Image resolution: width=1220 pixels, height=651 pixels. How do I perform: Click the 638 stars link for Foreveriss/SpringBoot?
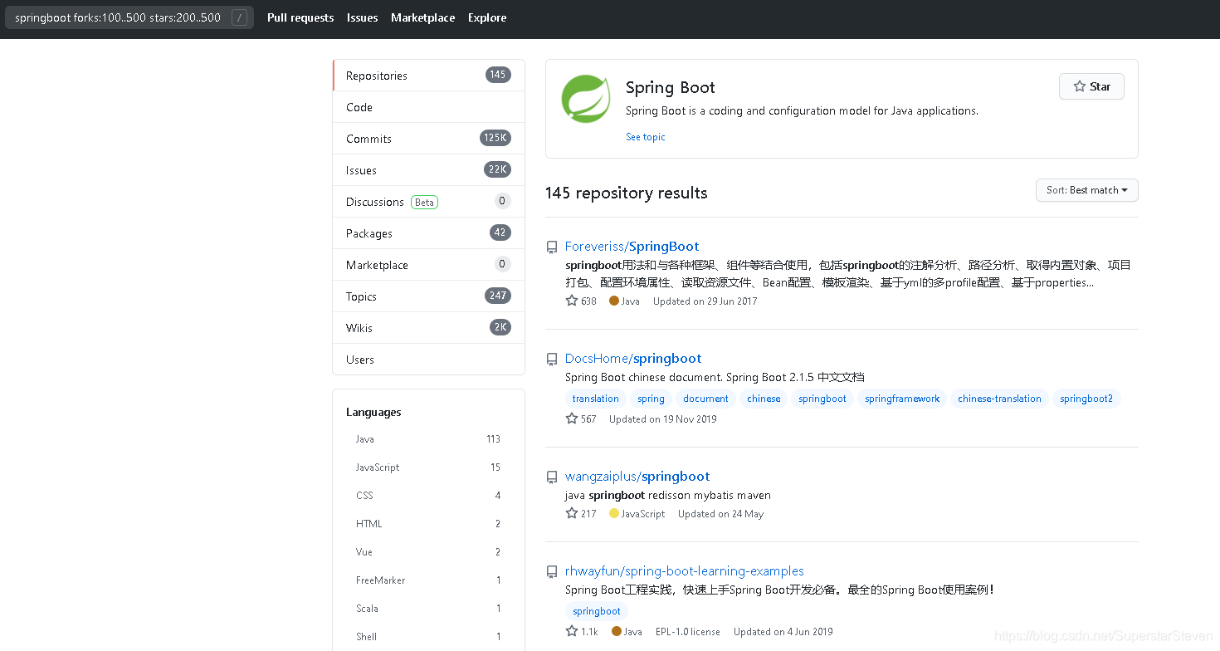(x=581, y=301)
